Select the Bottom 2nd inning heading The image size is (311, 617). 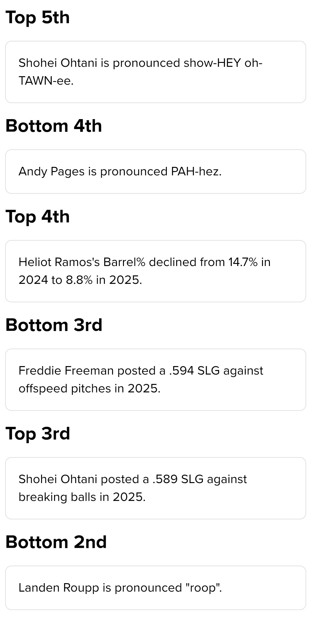[56, 542]
